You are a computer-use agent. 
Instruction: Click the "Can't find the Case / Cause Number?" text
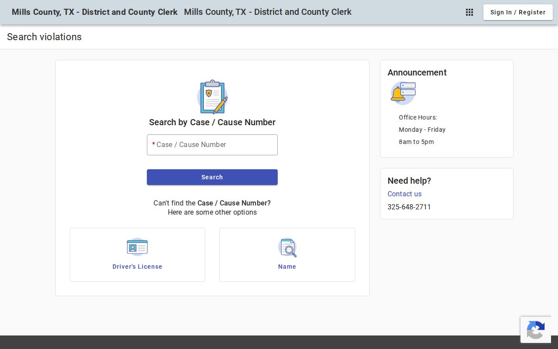(x=212, y=203)
